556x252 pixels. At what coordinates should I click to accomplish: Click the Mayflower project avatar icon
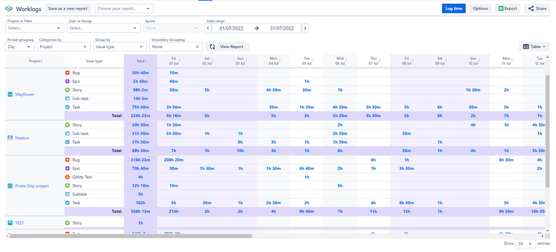[x=9, y=94]
